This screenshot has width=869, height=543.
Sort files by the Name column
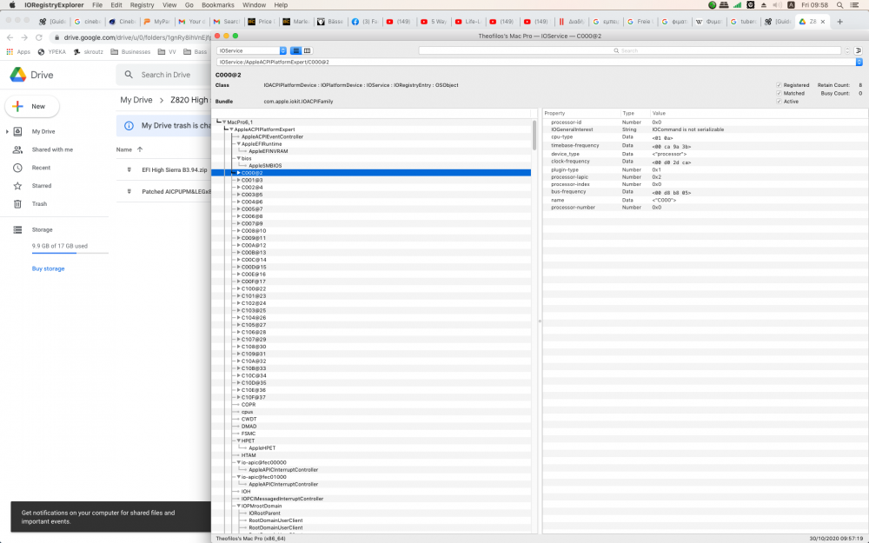coord(124,149)
